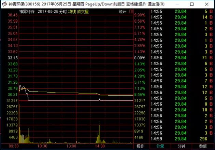Click the 通达信 app icon in title bar
The height and width of the screenshot is (150, 215).
[4, 4]
